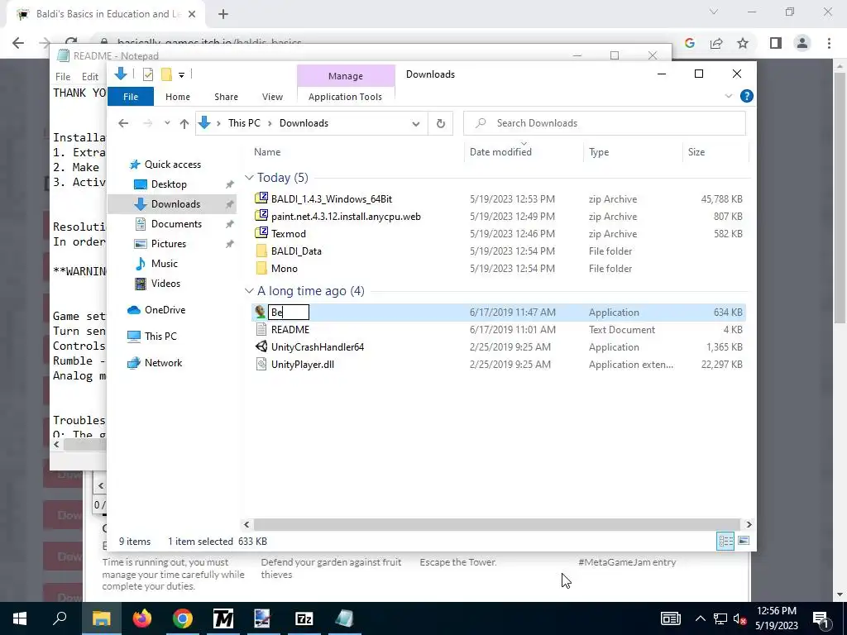The width and height of the screenshot is (847, 635).
Task: Open Notepad Edit menu
Action: point(90,77)
